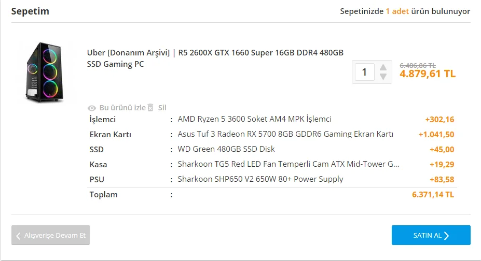Click the discounted price 4.879,61 TL
Viewport: 481px width, 261px height.
point(428,74)
